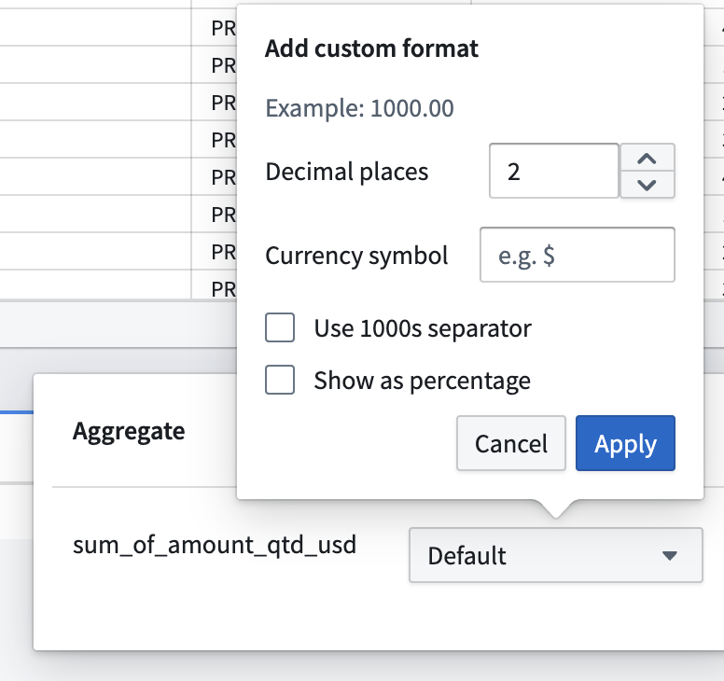Click the Add custom format title
724x681 pixels.
click(371, 49)
